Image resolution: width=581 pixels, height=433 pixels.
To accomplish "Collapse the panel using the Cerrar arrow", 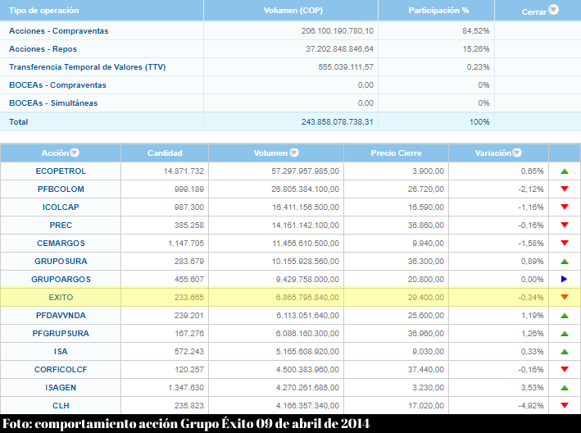I will pyautogui.click(x=553, y=11).
